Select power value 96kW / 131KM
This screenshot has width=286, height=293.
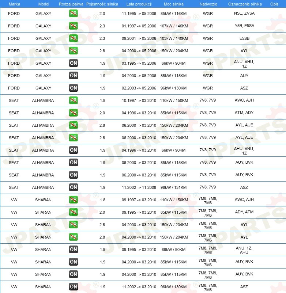click(x=173, y=187)
